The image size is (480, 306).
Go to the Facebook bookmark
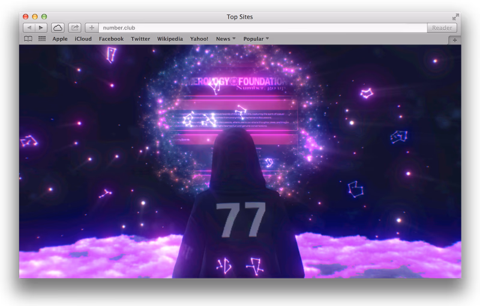[111, 39]
